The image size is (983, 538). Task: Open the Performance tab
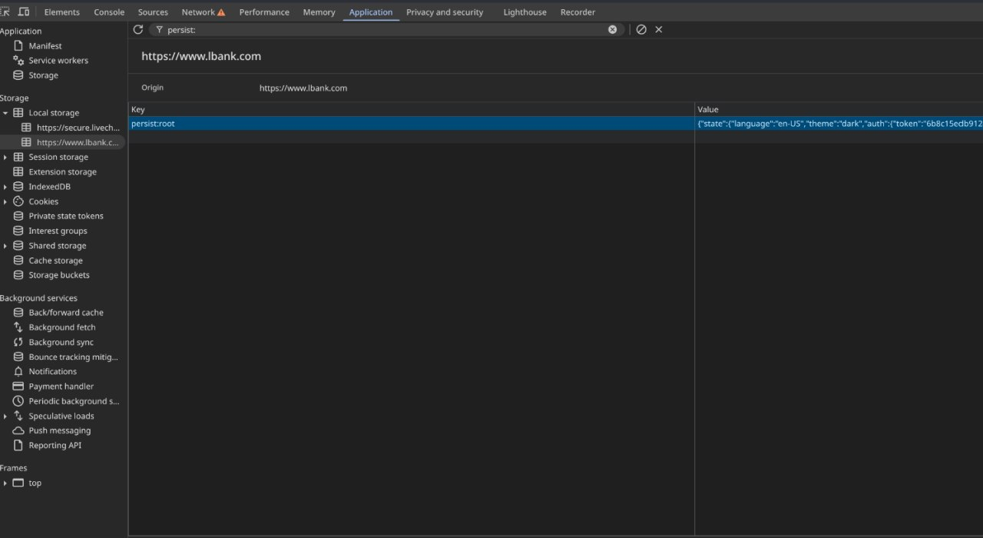pos(264,12)
